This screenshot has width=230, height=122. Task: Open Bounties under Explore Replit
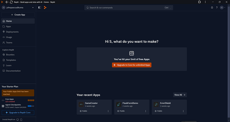pyautogui.click(x=18, y=55)
